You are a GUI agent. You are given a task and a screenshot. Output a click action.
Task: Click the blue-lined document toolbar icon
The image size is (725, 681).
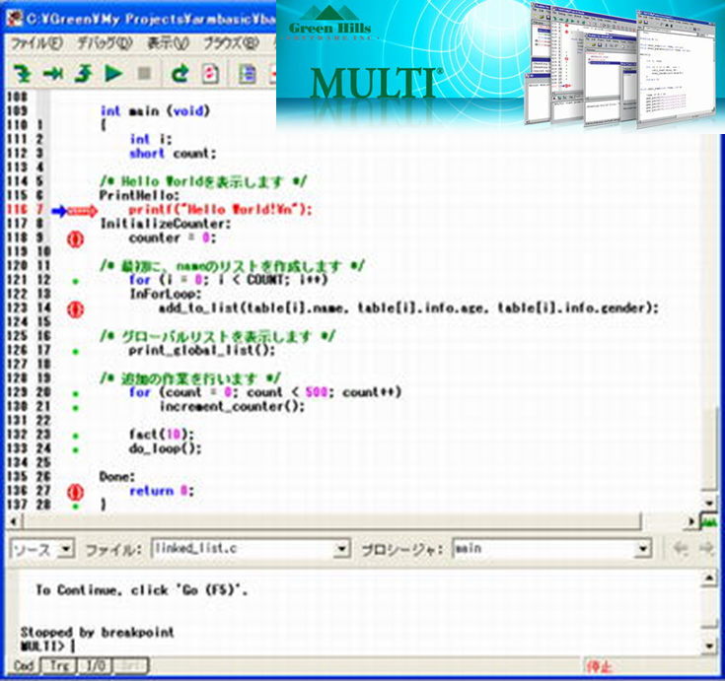tap(248, 74)
